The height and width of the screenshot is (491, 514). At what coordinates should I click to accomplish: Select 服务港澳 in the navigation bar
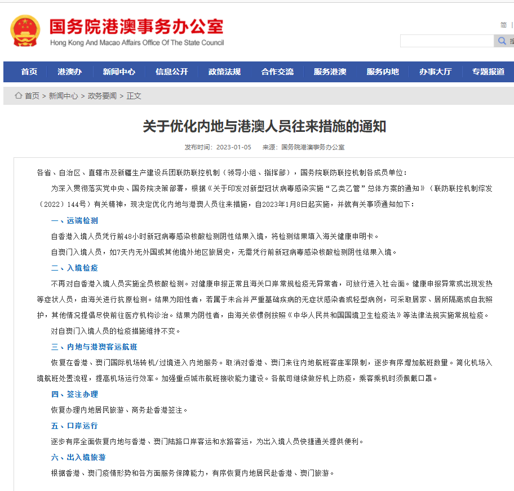tap(330, 72)
